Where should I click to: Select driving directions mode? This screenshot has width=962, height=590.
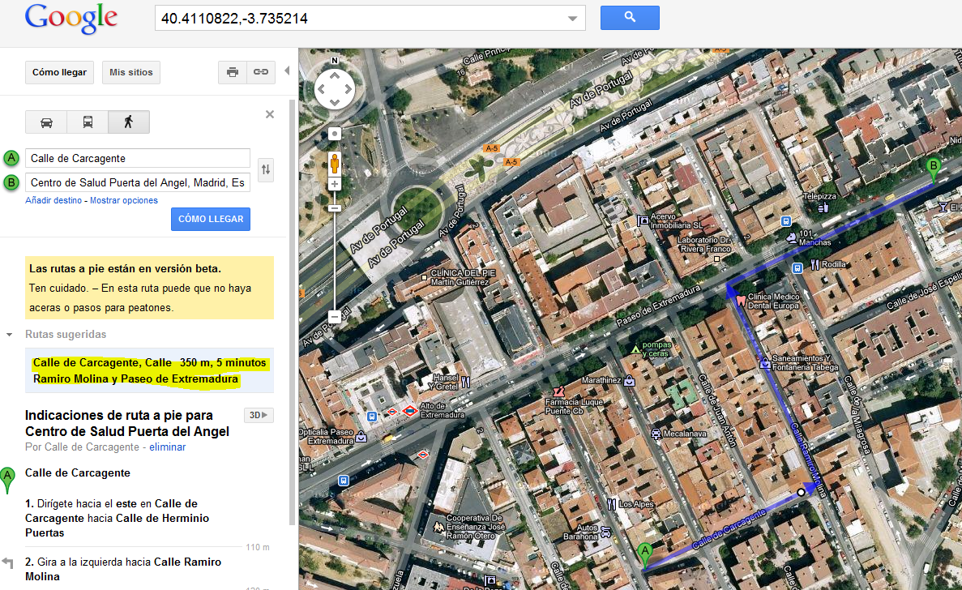click(46, 122)
